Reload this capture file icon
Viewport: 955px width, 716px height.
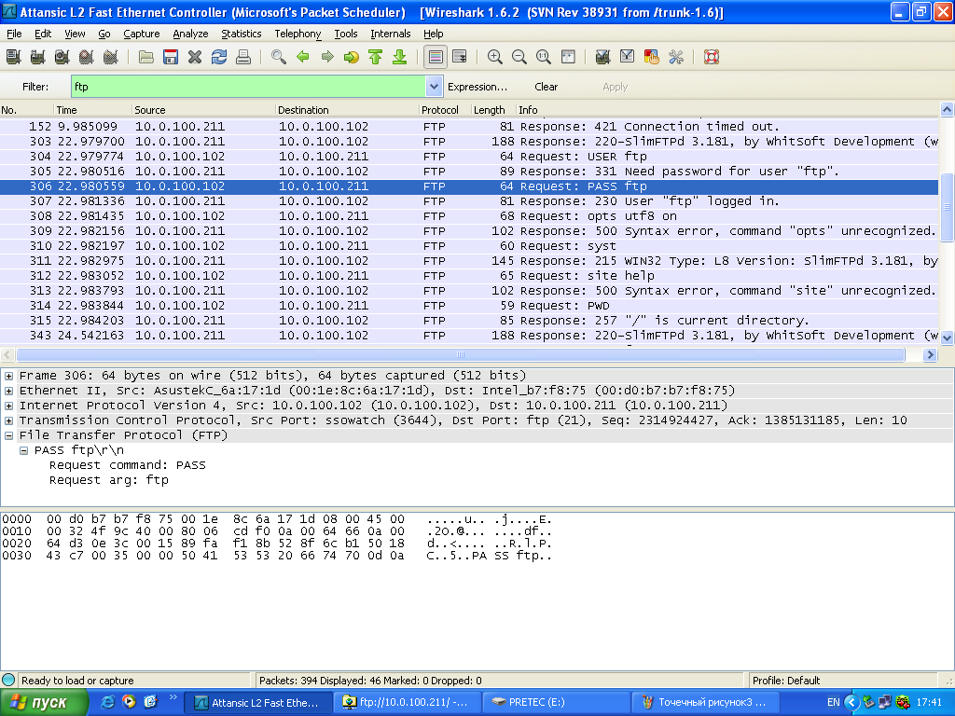[x=219, y=57]
